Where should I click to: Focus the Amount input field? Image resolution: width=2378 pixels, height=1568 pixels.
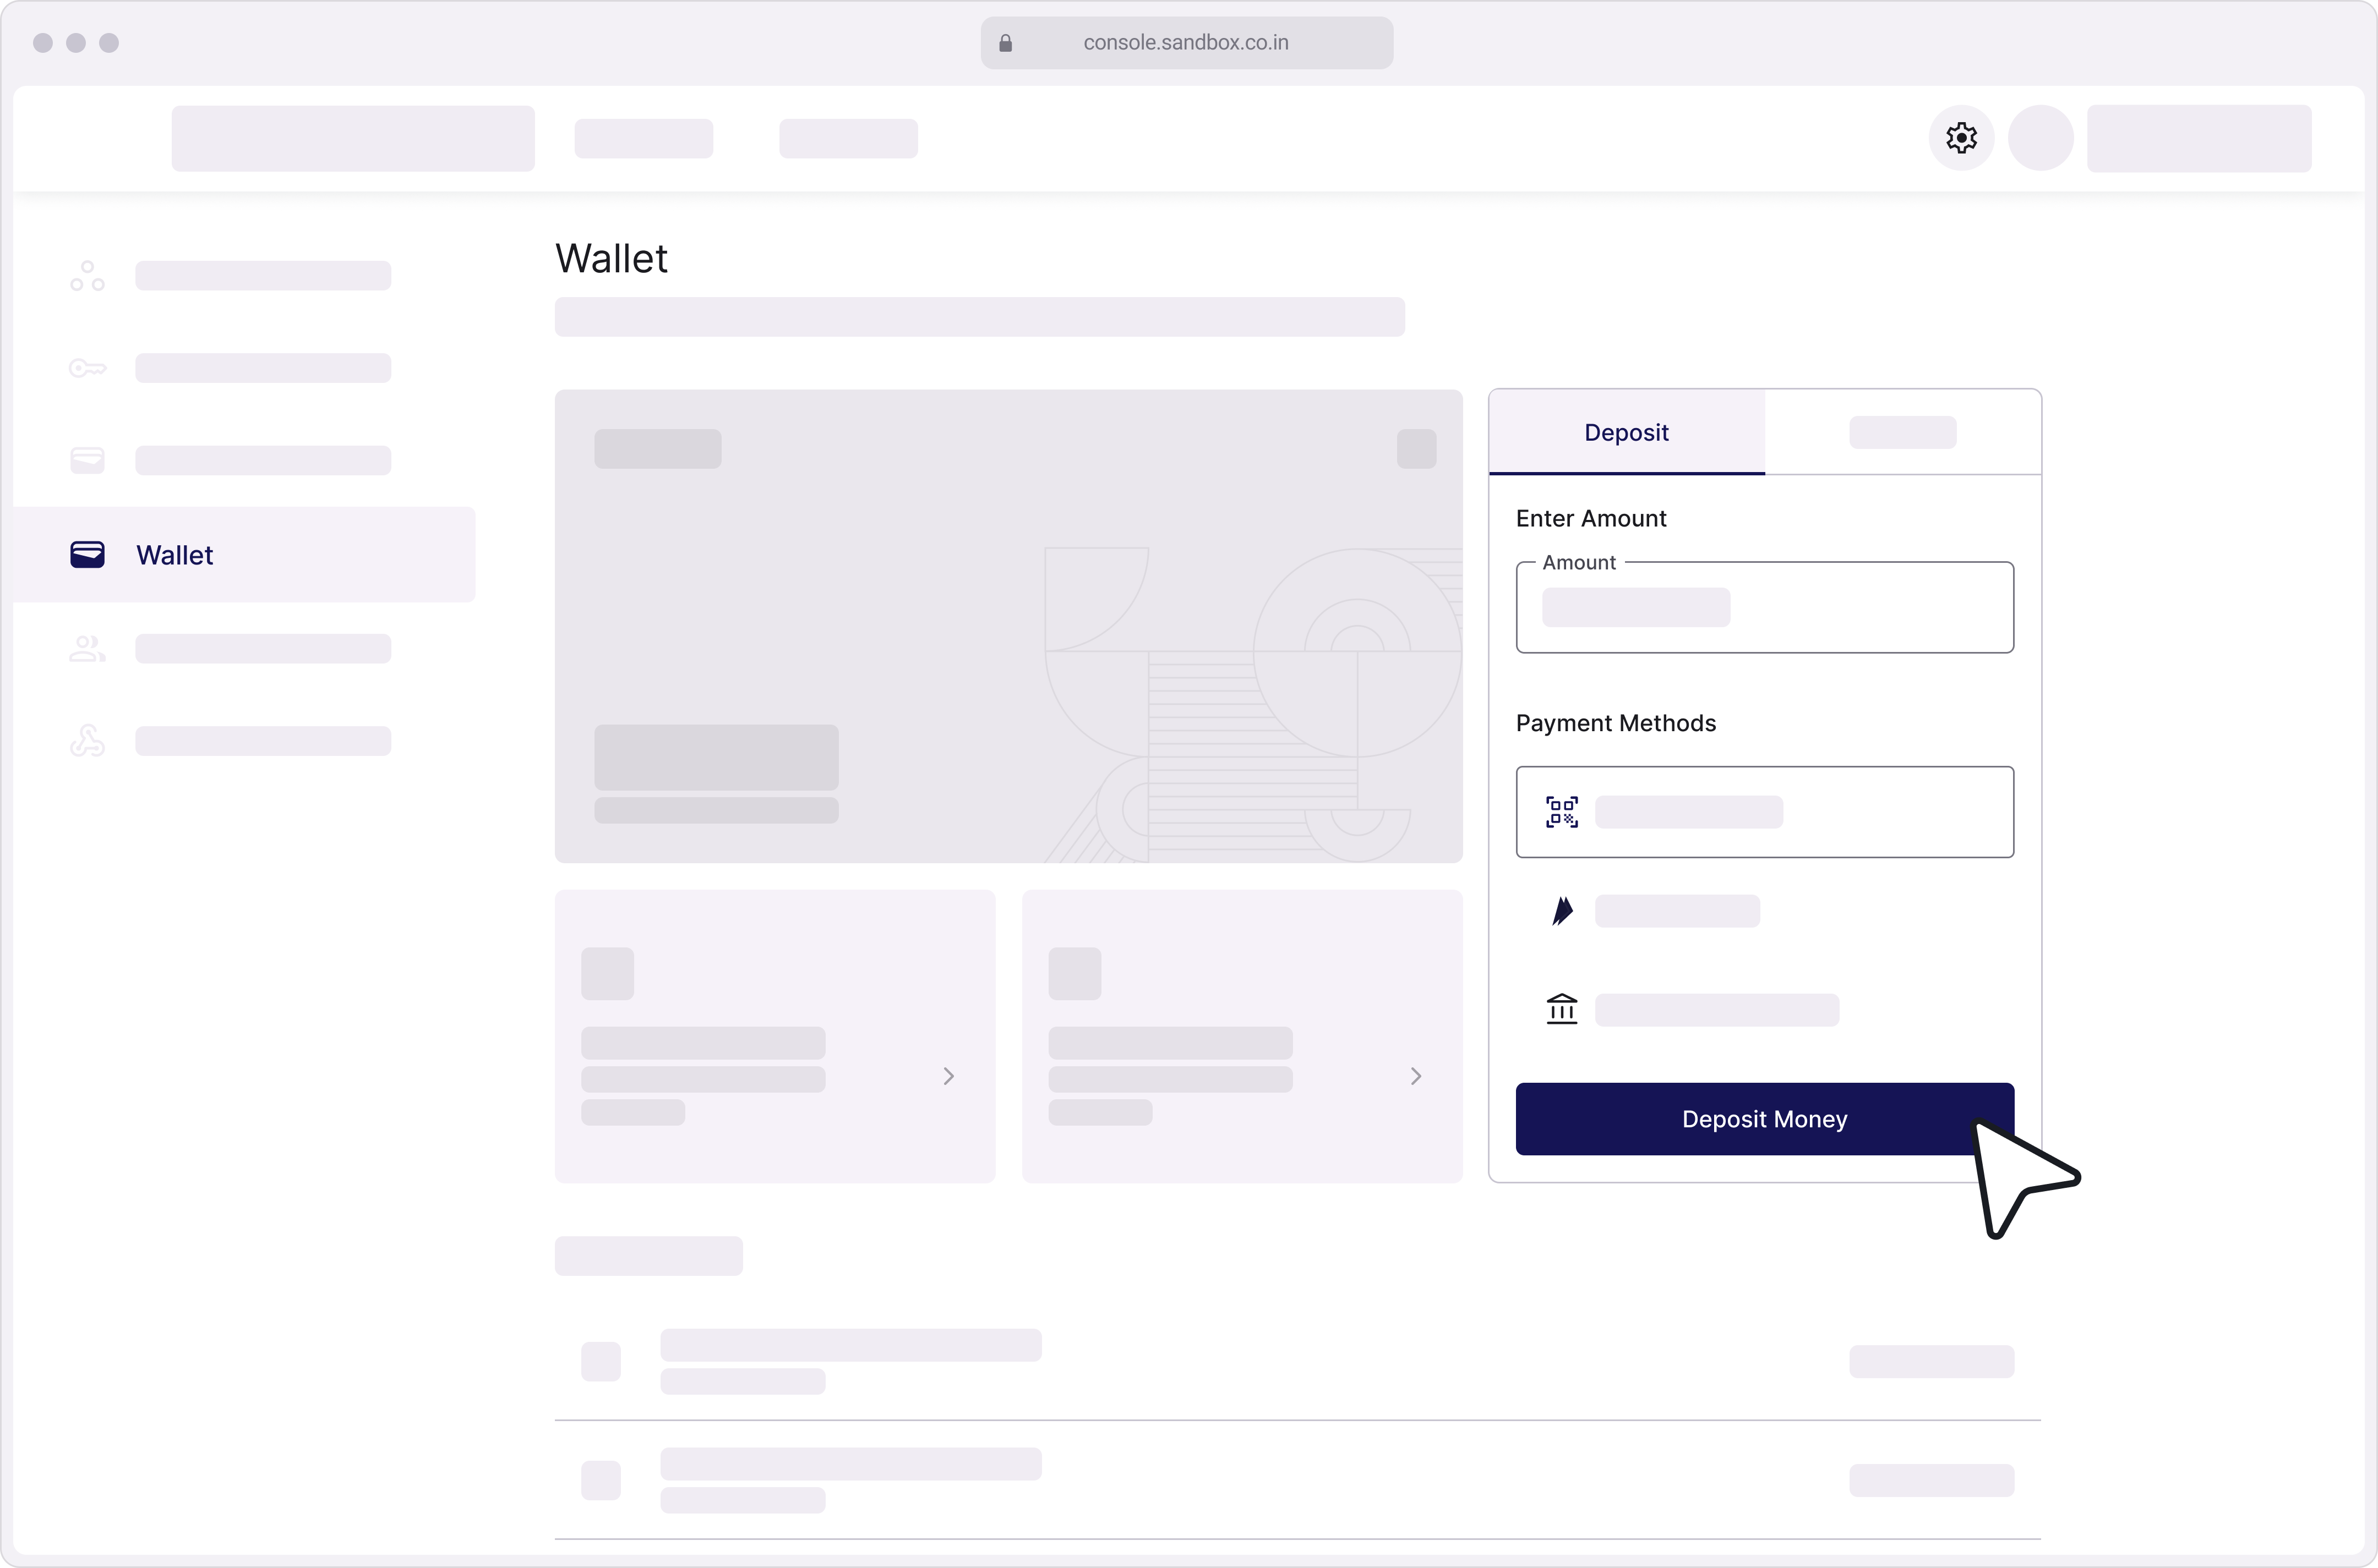[1765, 607]
